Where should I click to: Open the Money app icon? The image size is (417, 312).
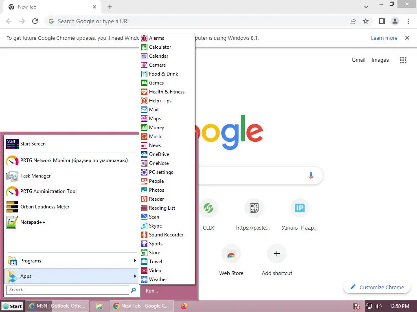(144, 128)
